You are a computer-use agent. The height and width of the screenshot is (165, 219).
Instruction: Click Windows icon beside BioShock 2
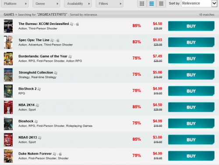pyautogui.click(x=39, y=89)
